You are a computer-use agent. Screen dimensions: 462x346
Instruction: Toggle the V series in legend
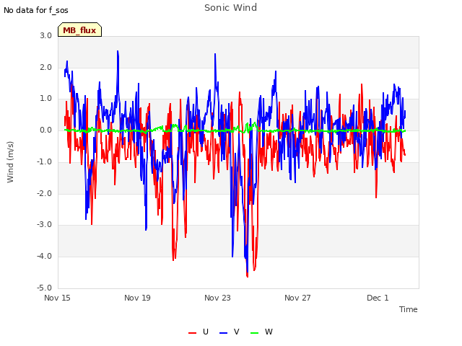coord(230,332)
